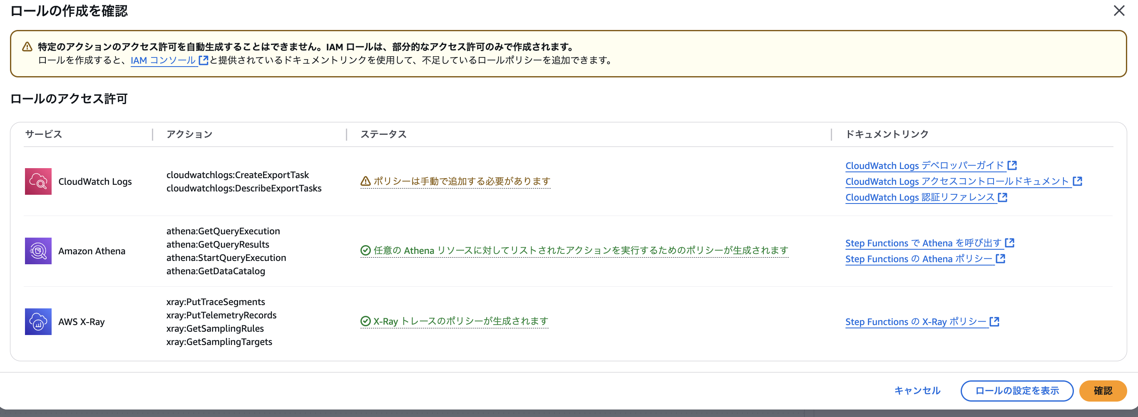Image resolution: width=1138 pixels, height=417 pixels.
Task: Click xray:PutTraceSegments action text
Action: coord(216,302)
